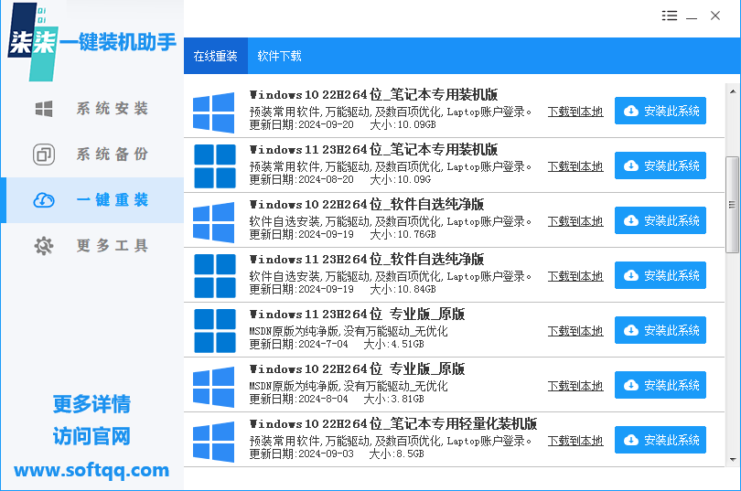Image resolution: width=741 pixels, height=491 pixels.
Task: Click title Windows 10 22H2 64位_软件自选纯净版
Action: [367, 205]
